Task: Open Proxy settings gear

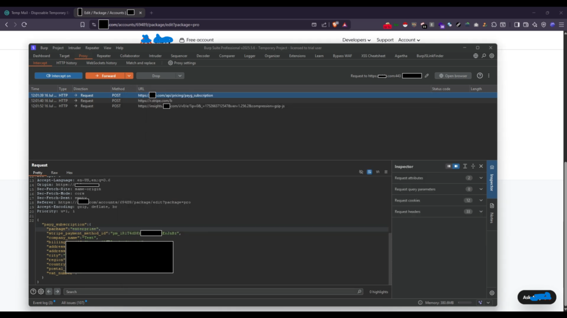Action: [x=171, y=63]
